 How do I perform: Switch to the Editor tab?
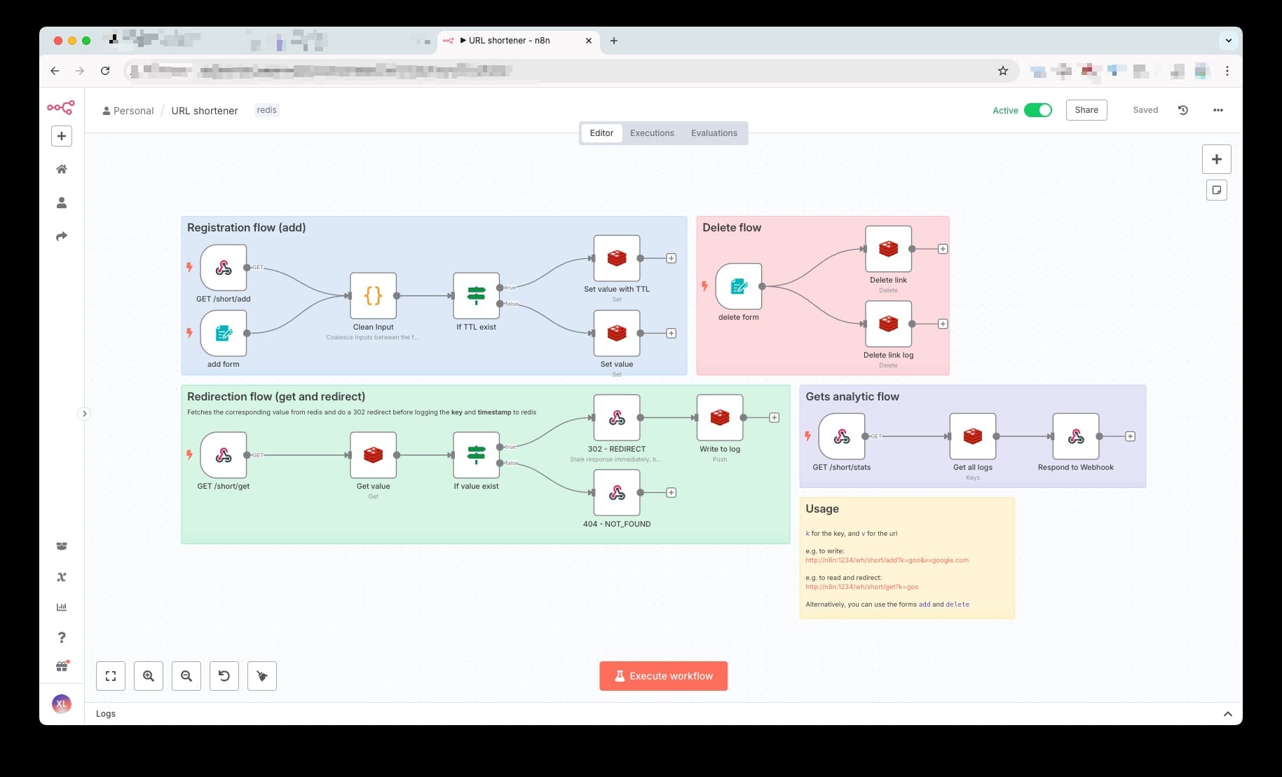tap(601, 133)
